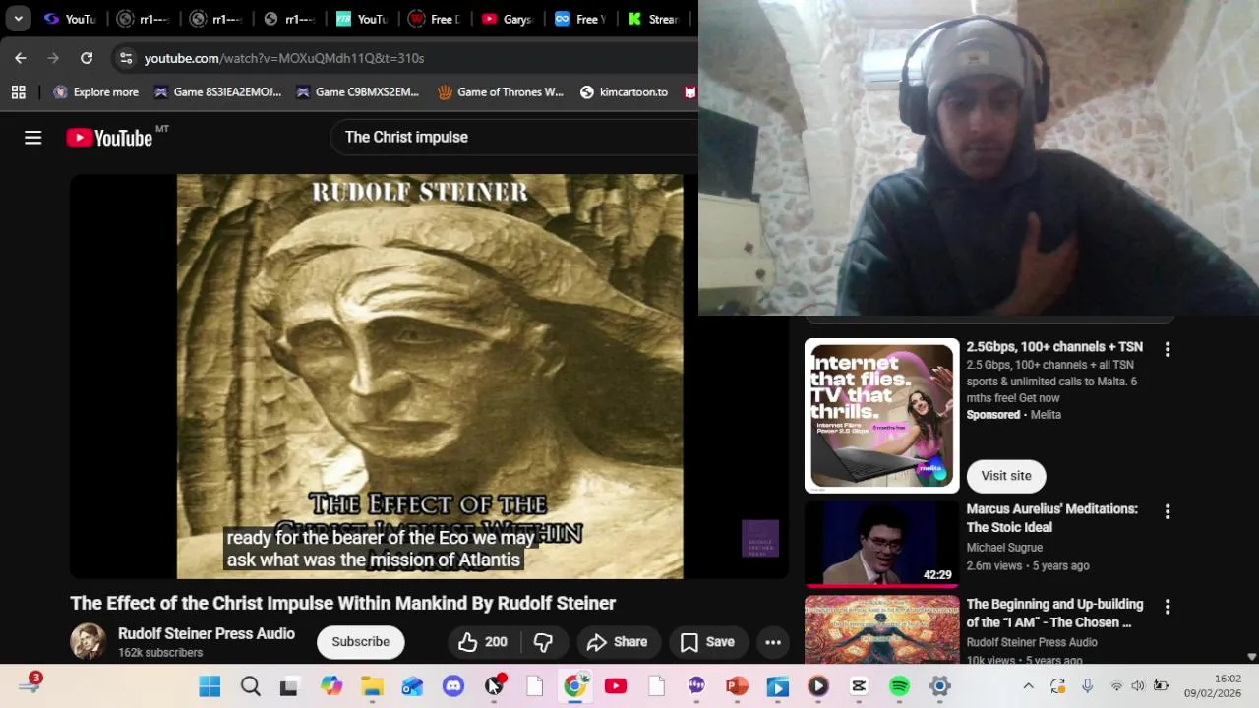Screen dimensions: 1259x708
Task: Share this video
Action: 618,642
